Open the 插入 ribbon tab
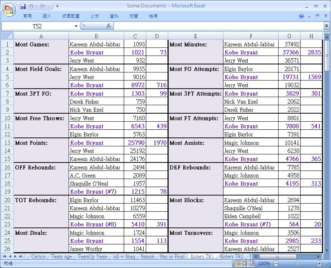Viewport: 331px width, 268px height. coord(47,16)
